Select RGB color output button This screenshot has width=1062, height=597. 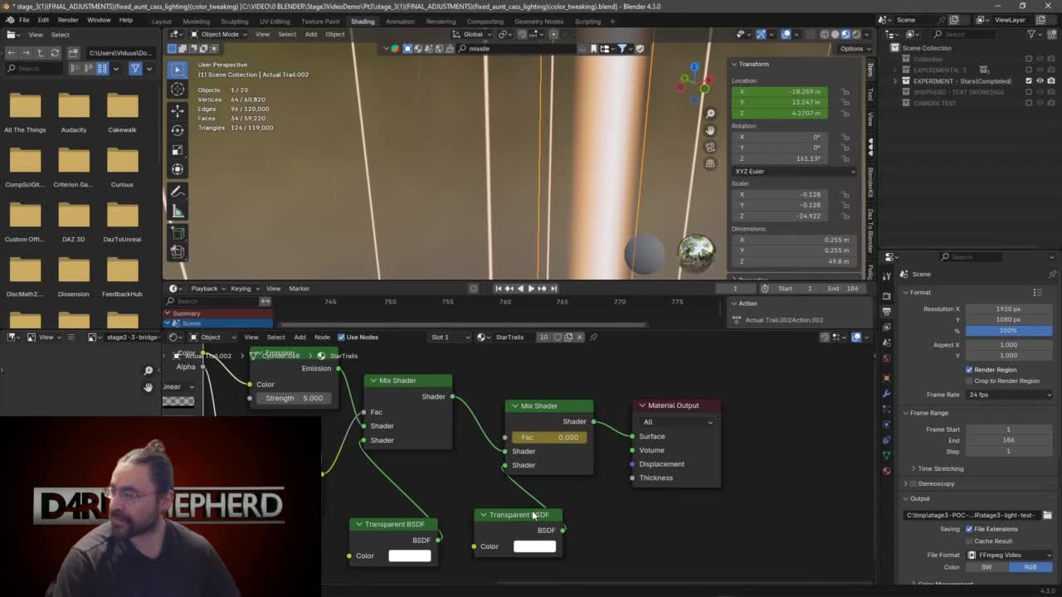pos(1030,567)
